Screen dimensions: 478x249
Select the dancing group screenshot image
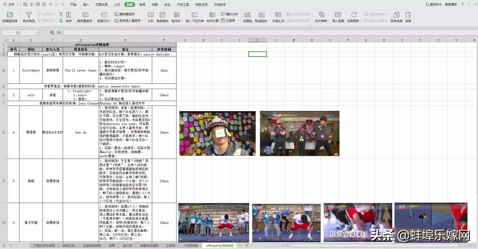299,133
